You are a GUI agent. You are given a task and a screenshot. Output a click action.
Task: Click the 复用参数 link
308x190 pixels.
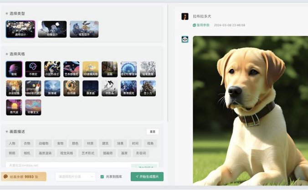pos(201,25)
